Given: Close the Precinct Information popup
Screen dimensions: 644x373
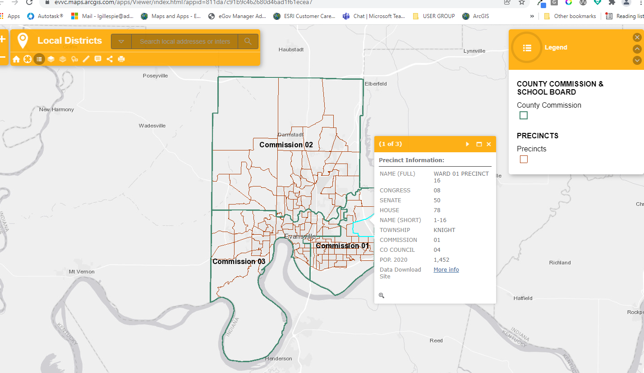Looking at the screenshot, I should click(x=489, y=144).
